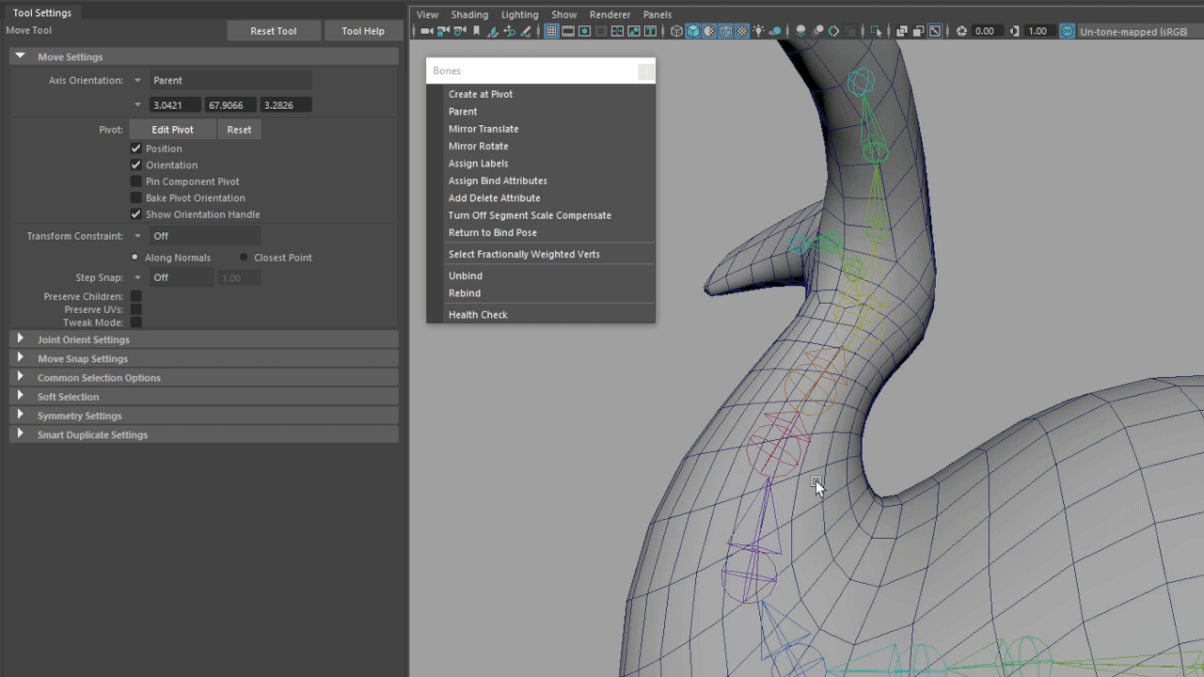Click the Grease Pencil icon
This screenshot has height=677, width=1204.
pyautogui.click(x=525, y=31)
